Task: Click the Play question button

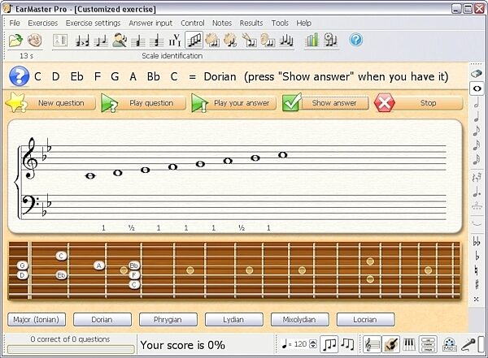Action: click(143, 103)
